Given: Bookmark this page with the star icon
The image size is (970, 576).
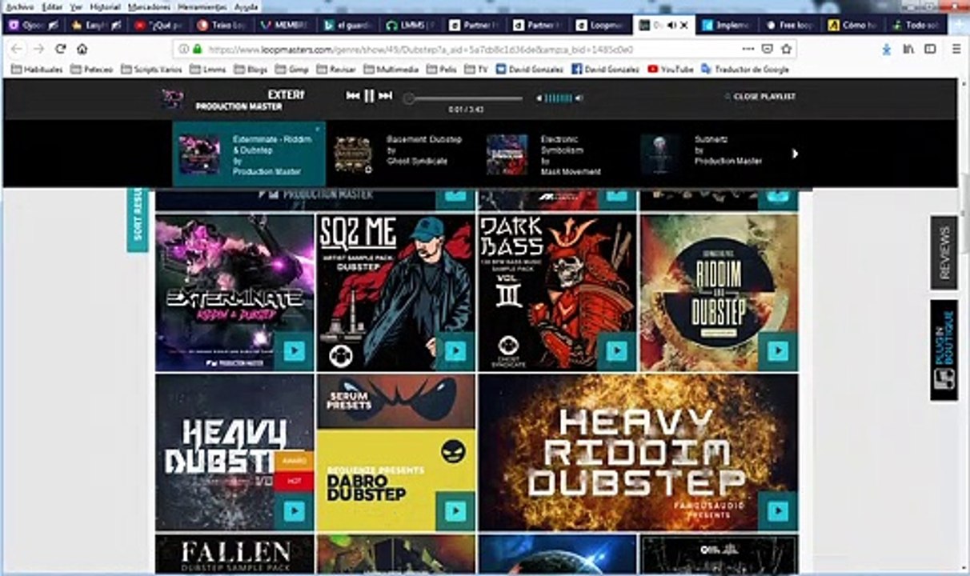Looking at the screenshot, I should coord(786,49).
